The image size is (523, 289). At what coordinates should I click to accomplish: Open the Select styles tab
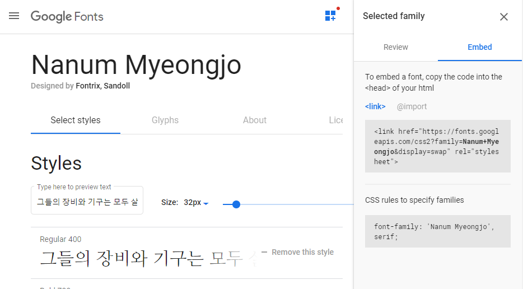pos(76,120)
